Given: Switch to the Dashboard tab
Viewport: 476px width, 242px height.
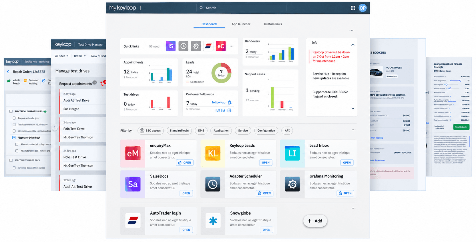Looking at the screenshot, I should [x=209, y=24].
